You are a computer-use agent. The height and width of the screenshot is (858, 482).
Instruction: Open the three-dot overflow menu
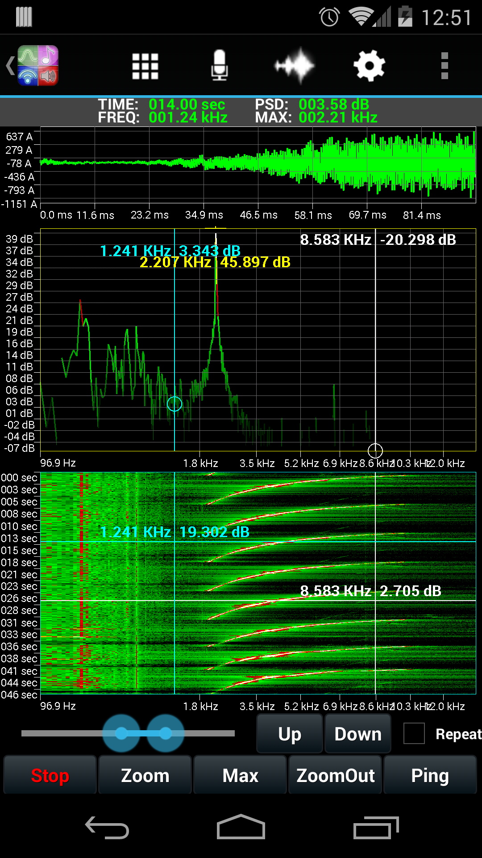444,66
